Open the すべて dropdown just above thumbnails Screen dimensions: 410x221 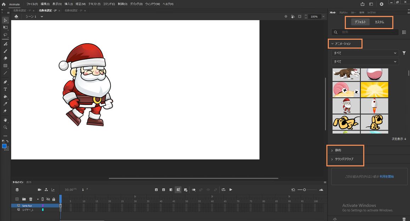pyautogui.click(x=365, y=61)
